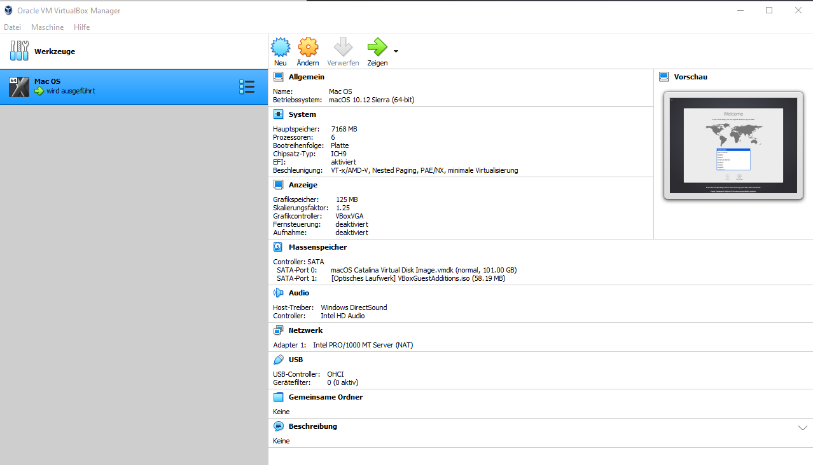
Task: Open the Maschine menu
Action: (48, 27)
